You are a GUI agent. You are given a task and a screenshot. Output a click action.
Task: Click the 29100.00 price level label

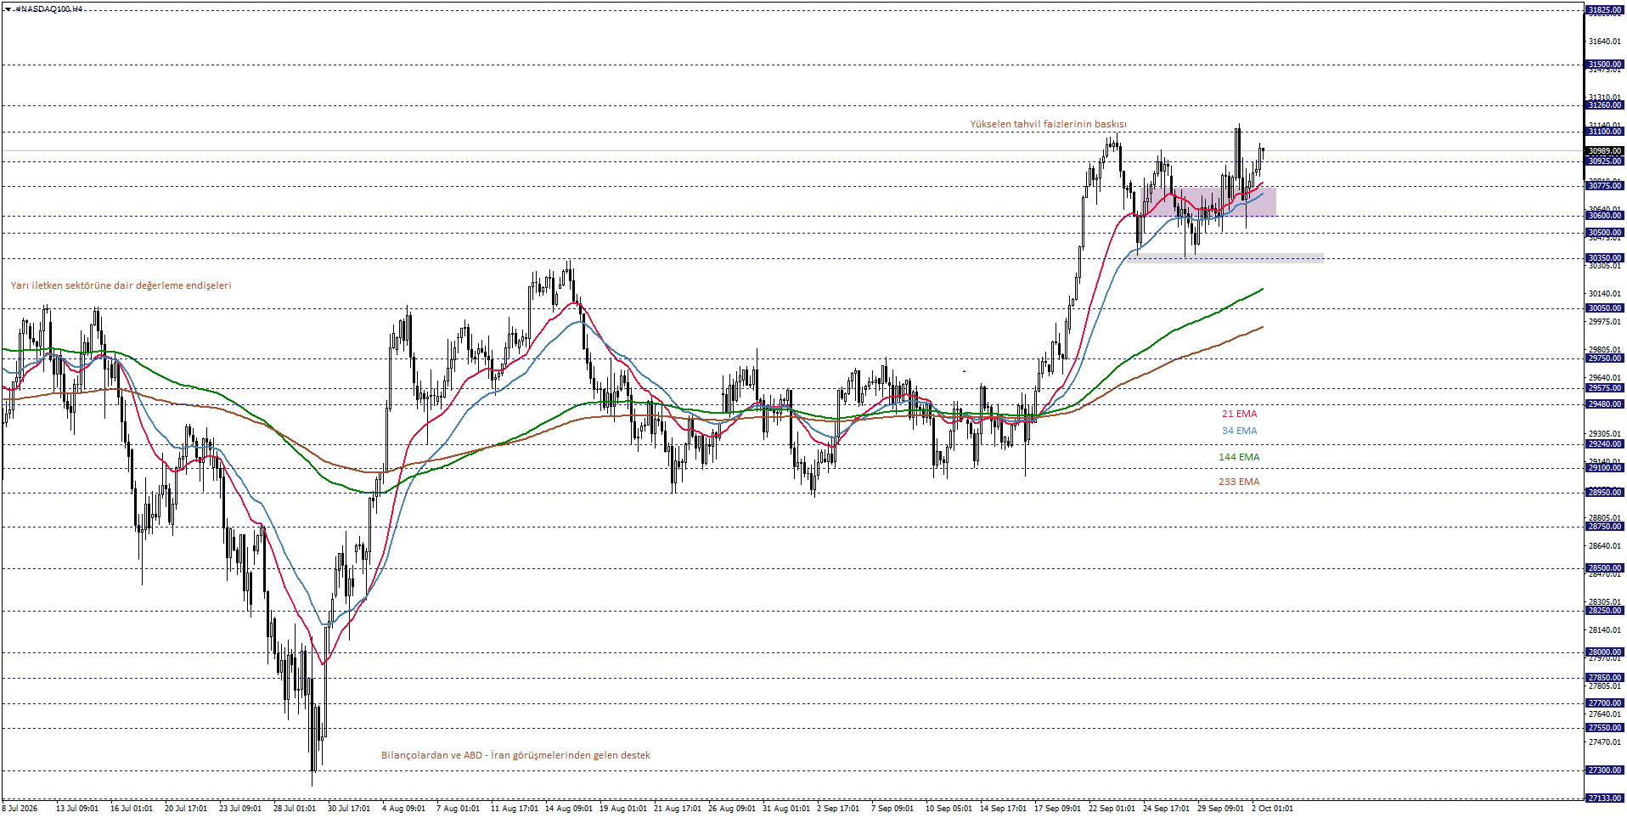[1605, 468]
